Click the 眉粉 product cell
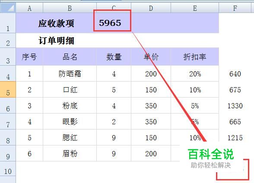Viewport: 254px width, 183px height. point(70,153)
